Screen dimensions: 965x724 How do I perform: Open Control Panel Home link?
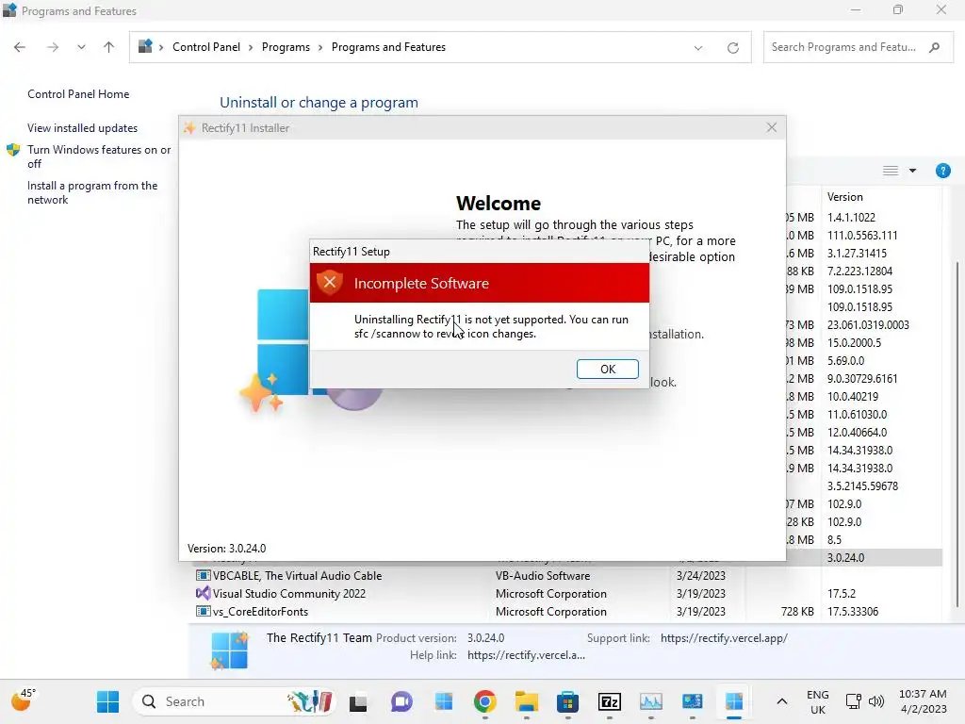coord(78,94)
